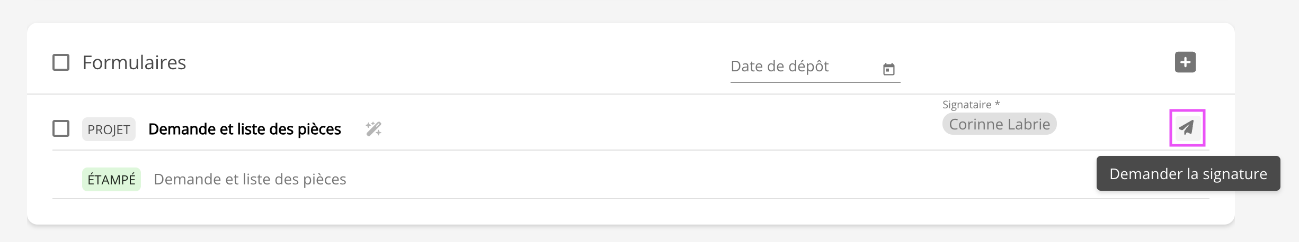This screenshot has width=1299, height=242.
Task: Click the Demander la signature tooltip
Action: click(1188, 174)
